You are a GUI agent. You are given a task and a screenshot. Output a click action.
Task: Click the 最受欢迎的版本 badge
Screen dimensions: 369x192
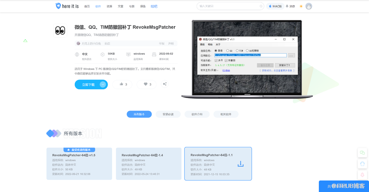tap(79, 150)
